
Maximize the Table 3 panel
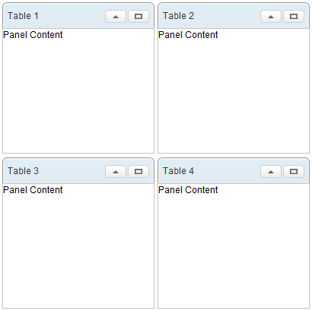pos(138,172)
